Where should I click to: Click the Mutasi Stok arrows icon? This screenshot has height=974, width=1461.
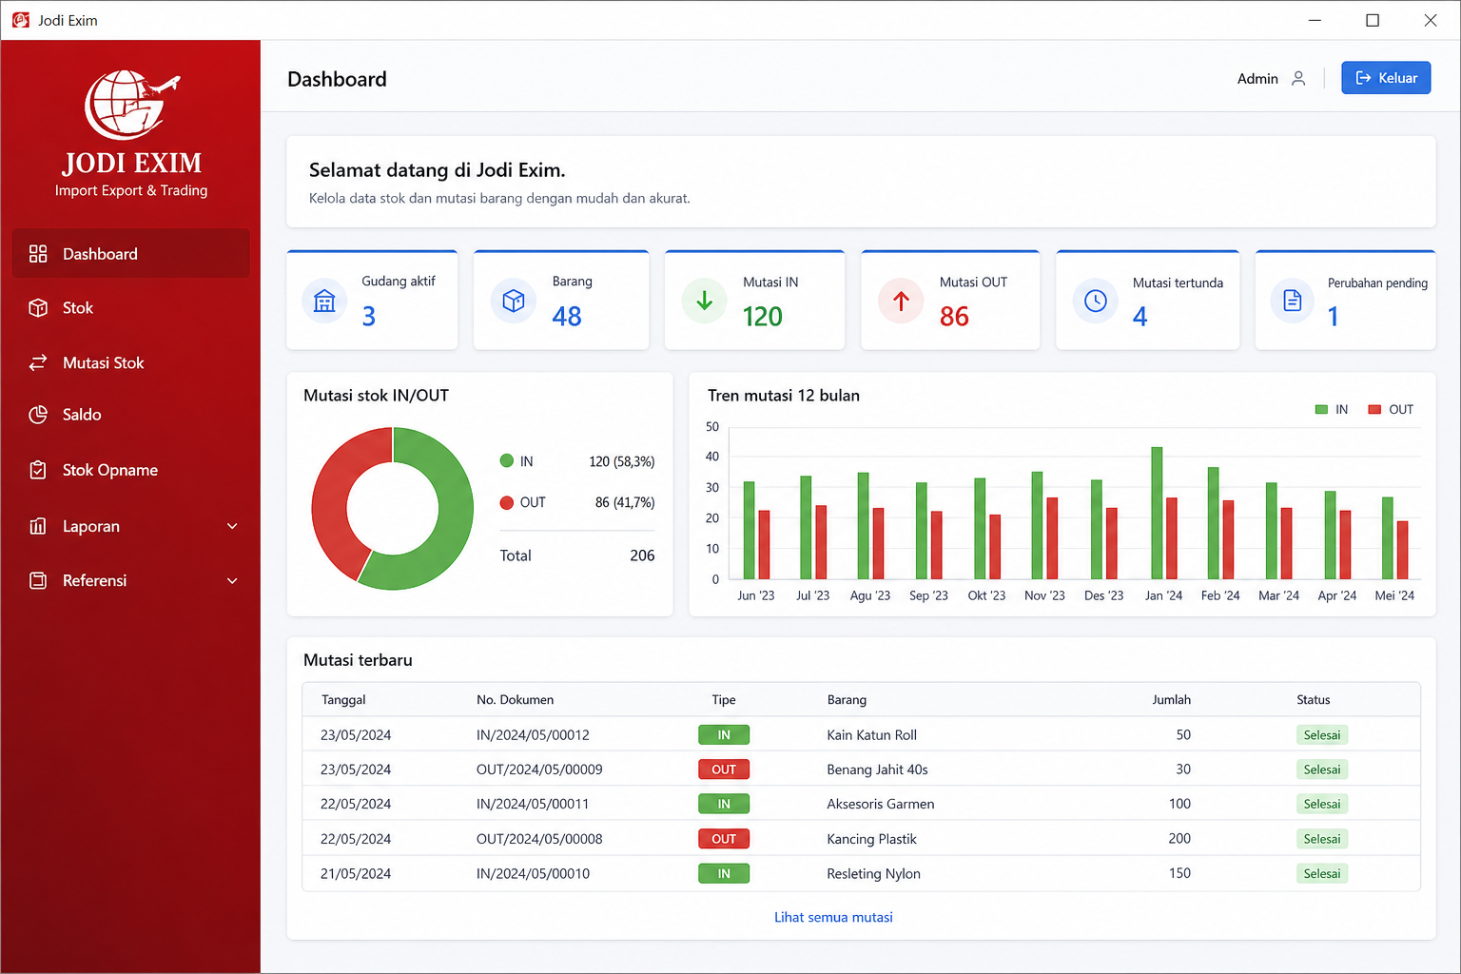pyautogui.click(x=38, y=362)
